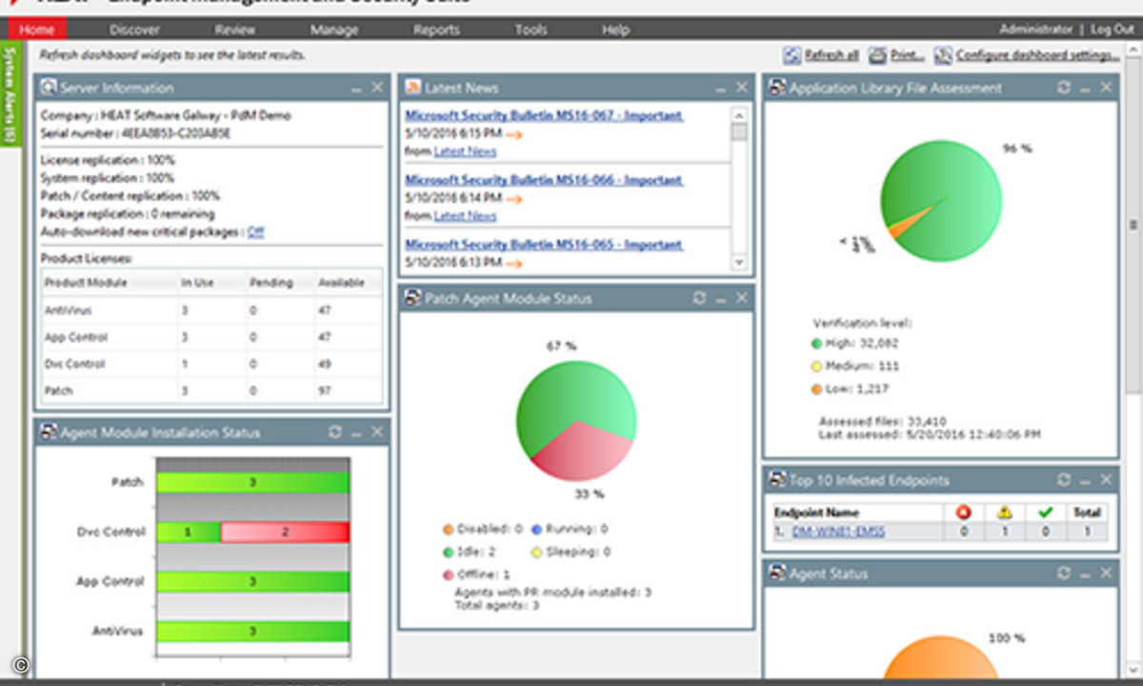
Task: Open Security Bulletin MS16-067 link
Action: point(544,115)
